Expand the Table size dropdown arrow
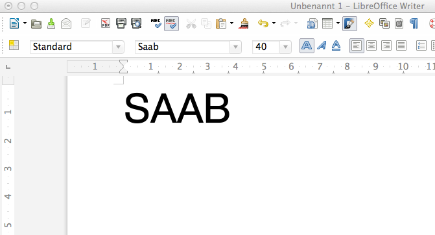Screen dimensions: 435x235 [338, 23]
